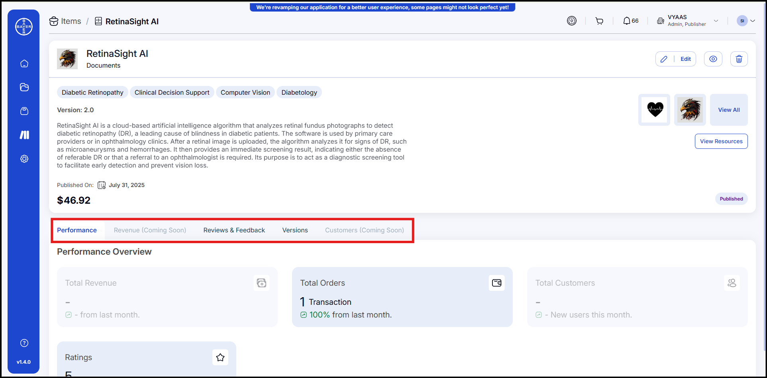Switch to the Versions tab

(x=295, y=230)
